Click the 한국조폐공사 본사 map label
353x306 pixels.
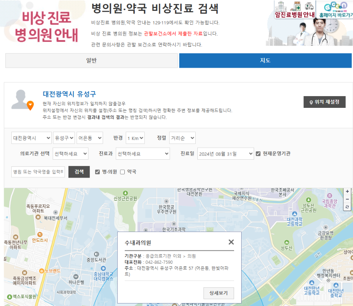pyautogui.click(x=282, y=192)
